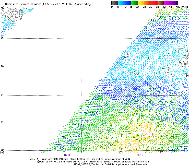Click the brown 35-40 knots legend color
189x166 pixels.
coord(161,3)
